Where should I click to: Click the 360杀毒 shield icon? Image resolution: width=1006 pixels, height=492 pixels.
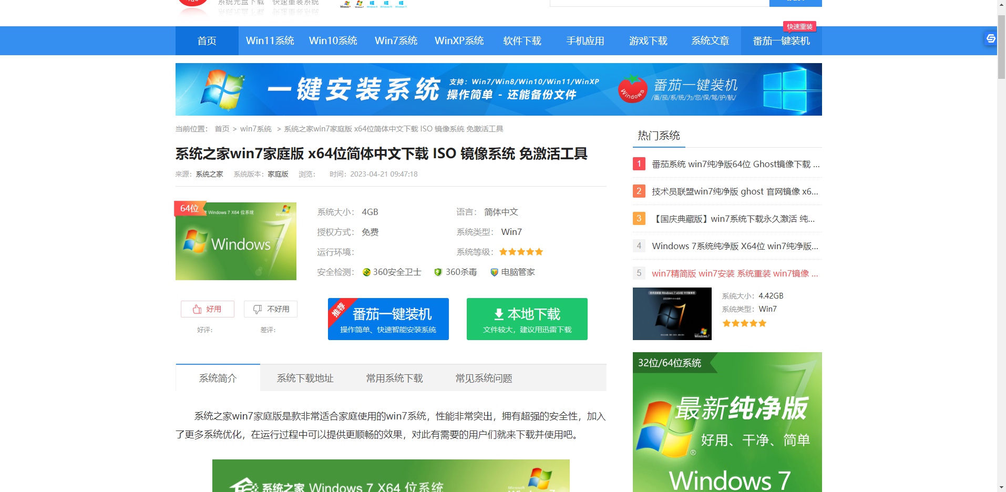(438, 272)
